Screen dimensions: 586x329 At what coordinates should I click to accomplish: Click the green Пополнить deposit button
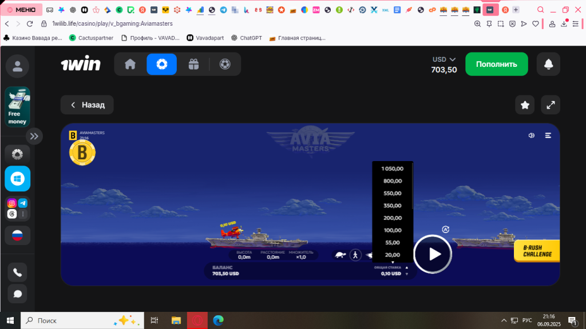tap(496, 64)
